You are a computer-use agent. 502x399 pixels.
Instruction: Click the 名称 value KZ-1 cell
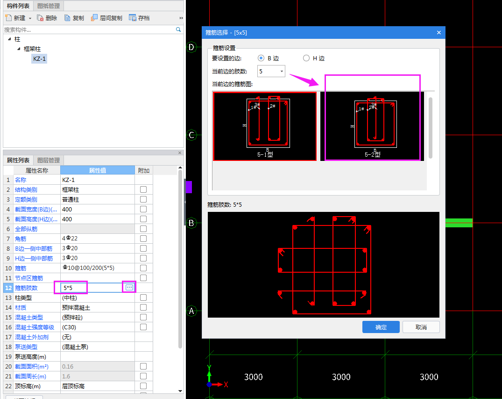[x=98, y=180]
